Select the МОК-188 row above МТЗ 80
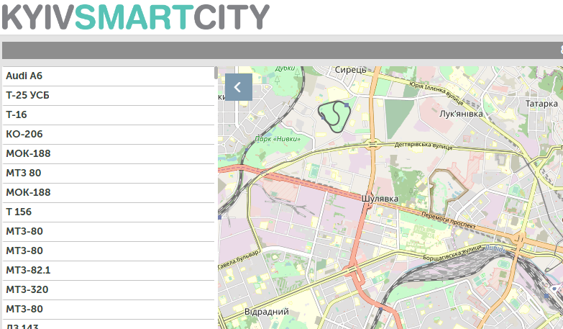563x329 pixels. [109, 154]
